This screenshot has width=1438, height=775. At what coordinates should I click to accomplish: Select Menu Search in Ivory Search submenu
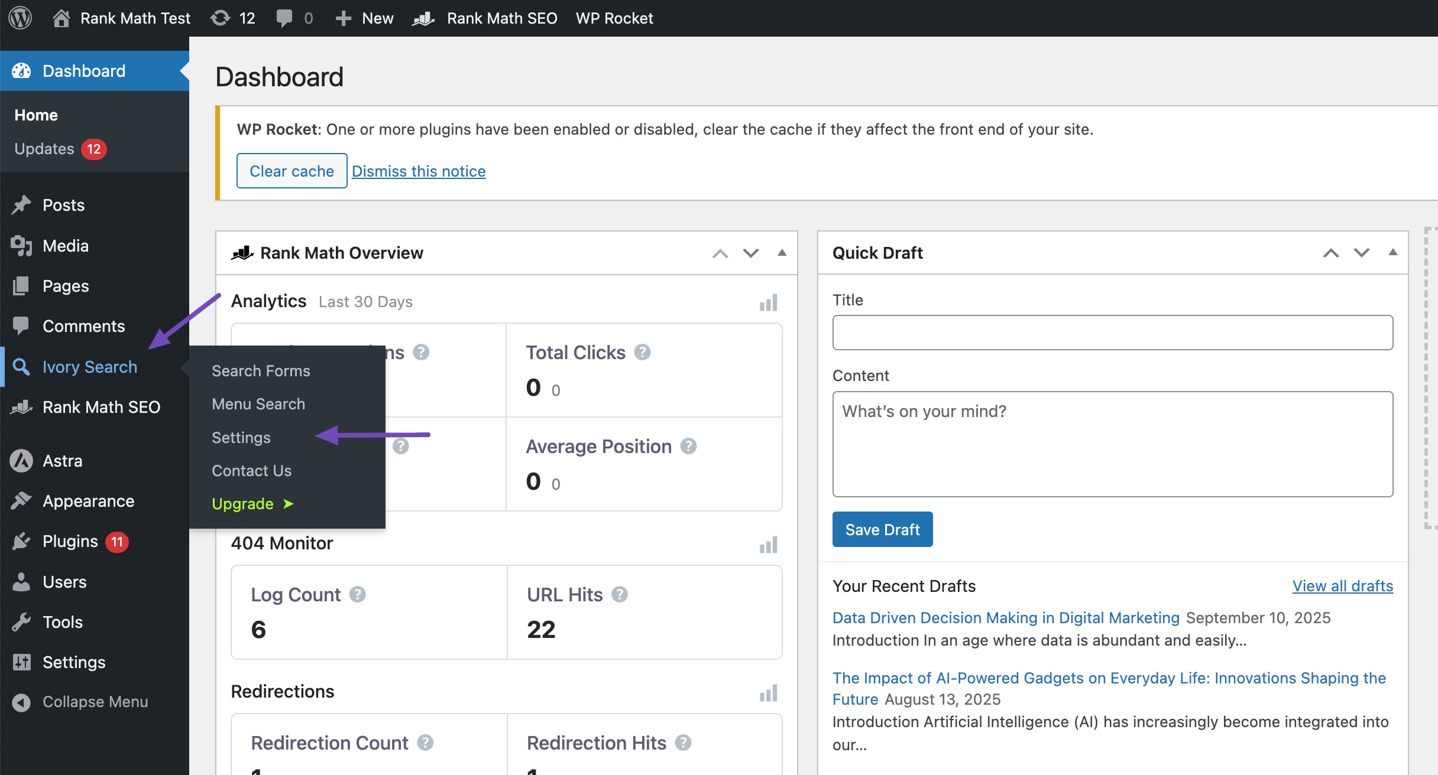click(258, 404)
